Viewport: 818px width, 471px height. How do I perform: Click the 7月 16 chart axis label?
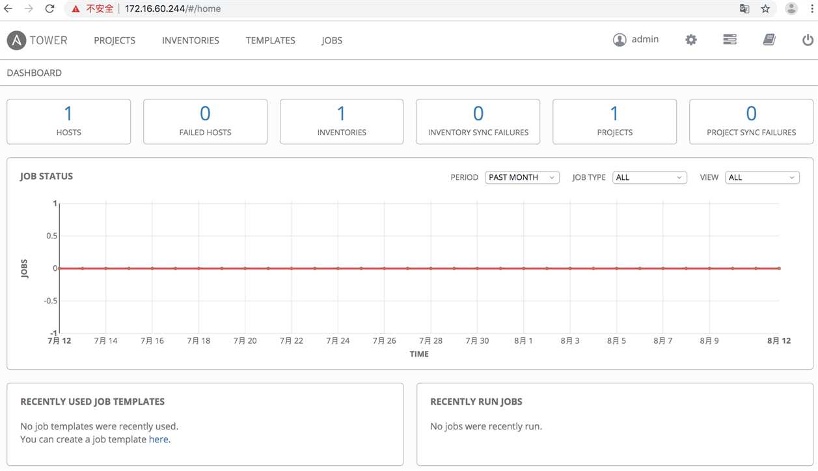152,341
